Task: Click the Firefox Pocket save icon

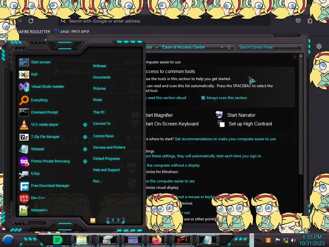Action: 298,21
